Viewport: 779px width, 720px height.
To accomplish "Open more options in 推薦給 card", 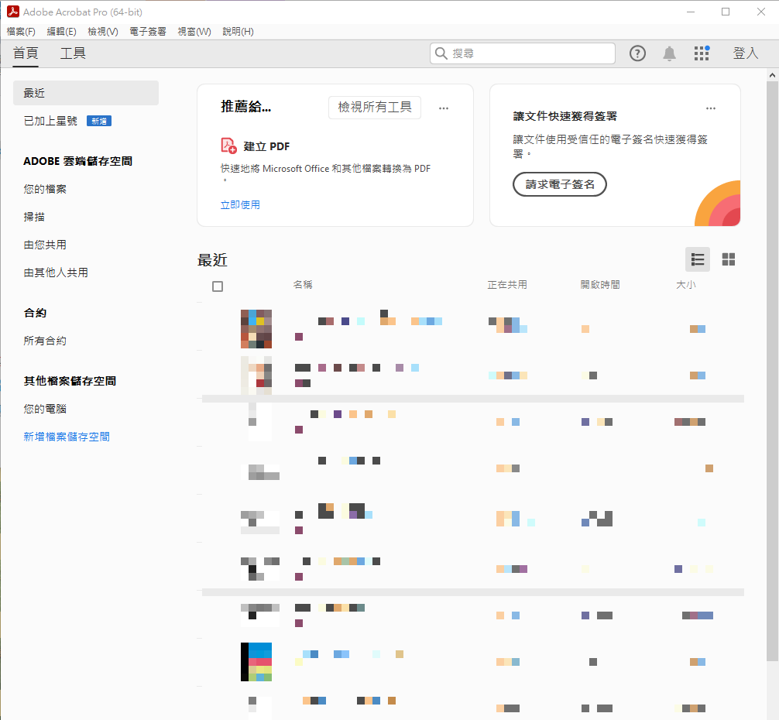I will (444, 108).
